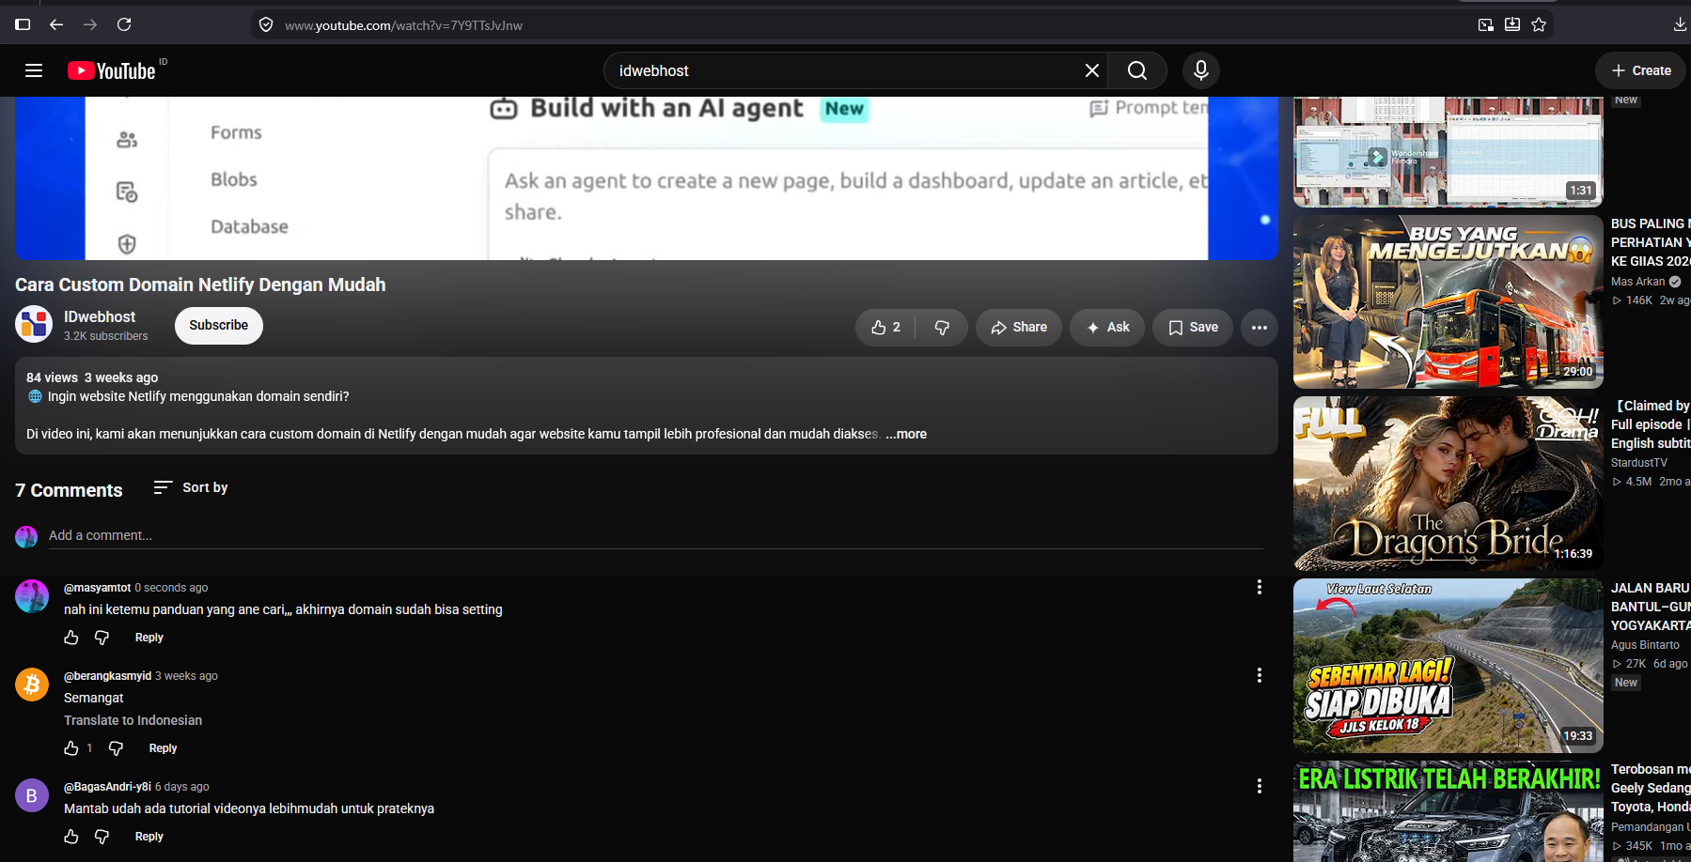Screen dimensions: 1691x862
Task: Dislike the video with the thumbs-down button
Action: (942, 328)
